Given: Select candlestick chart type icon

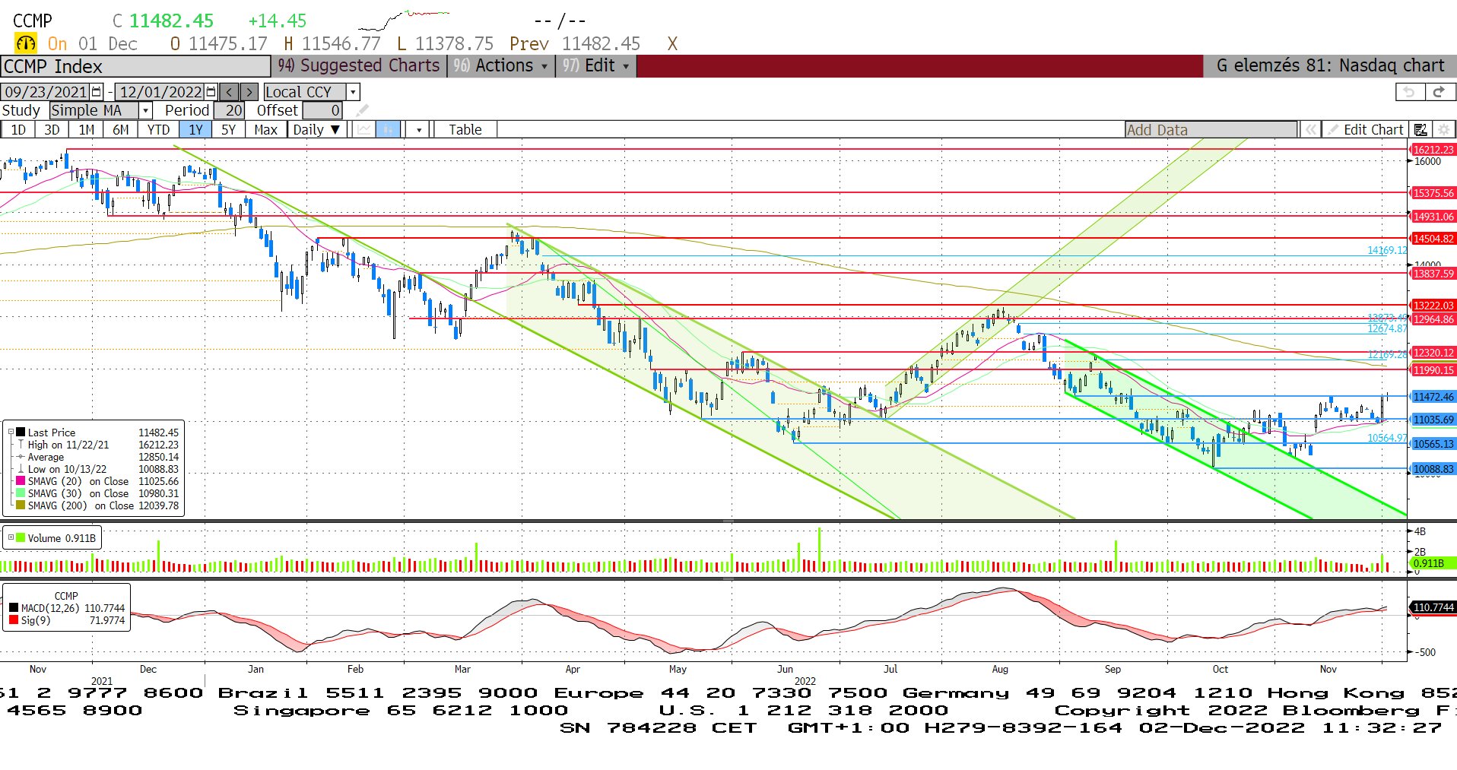Looking at the screenshot, I should (x=388, y=130).
